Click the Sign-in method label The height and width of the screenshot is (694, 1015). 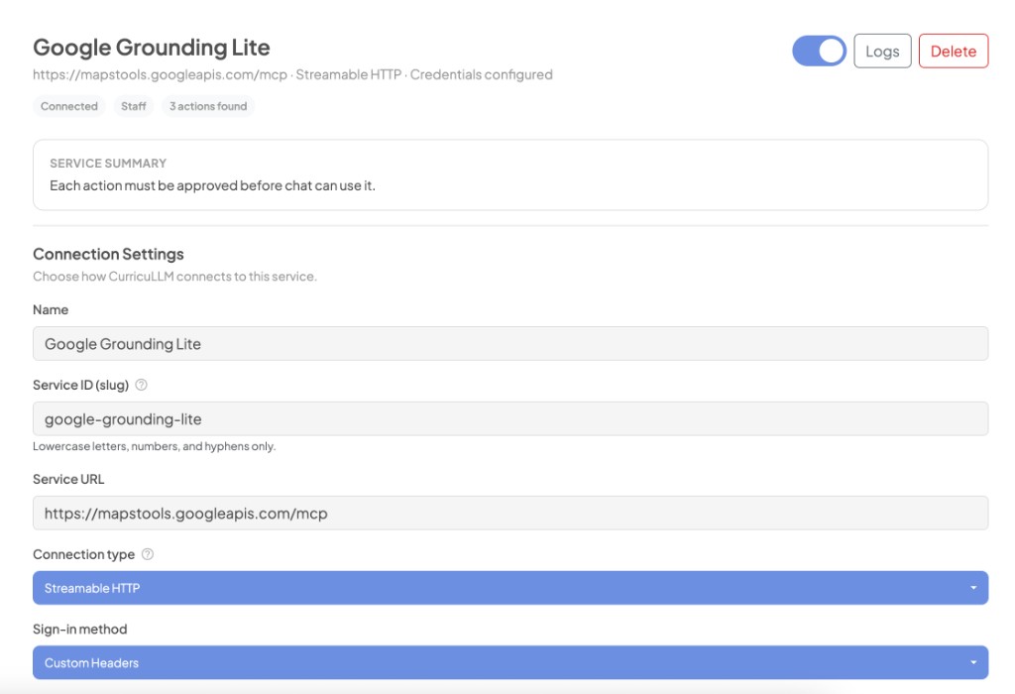(79, 629)
